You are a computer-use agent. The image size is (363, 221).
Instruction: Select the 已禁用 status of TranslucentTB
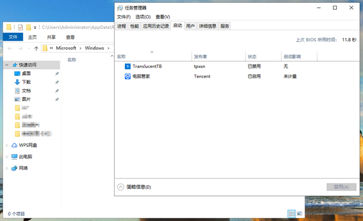(x=254, y=66)
